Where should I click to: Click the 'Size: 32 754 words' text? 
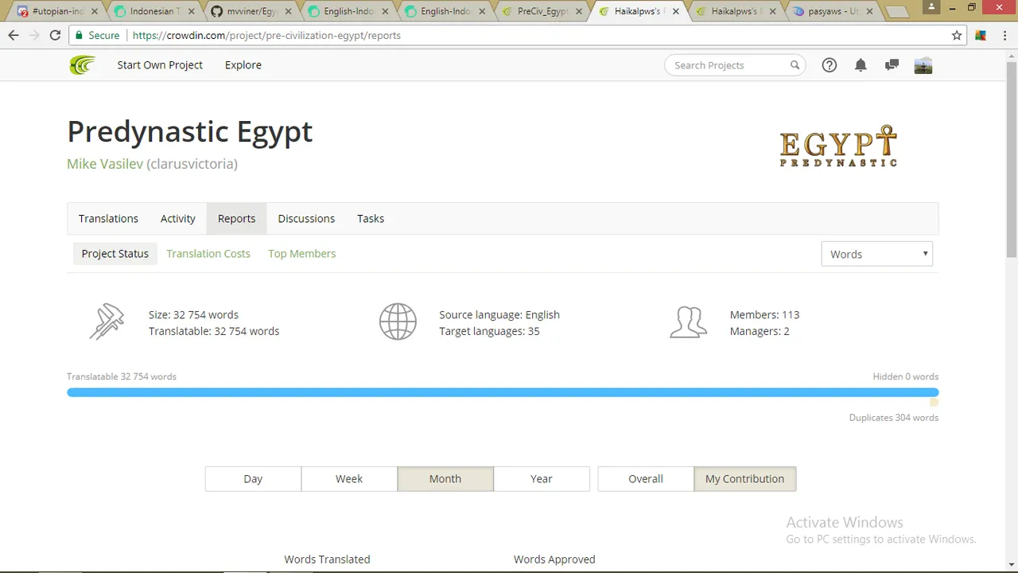pos(193,314)
